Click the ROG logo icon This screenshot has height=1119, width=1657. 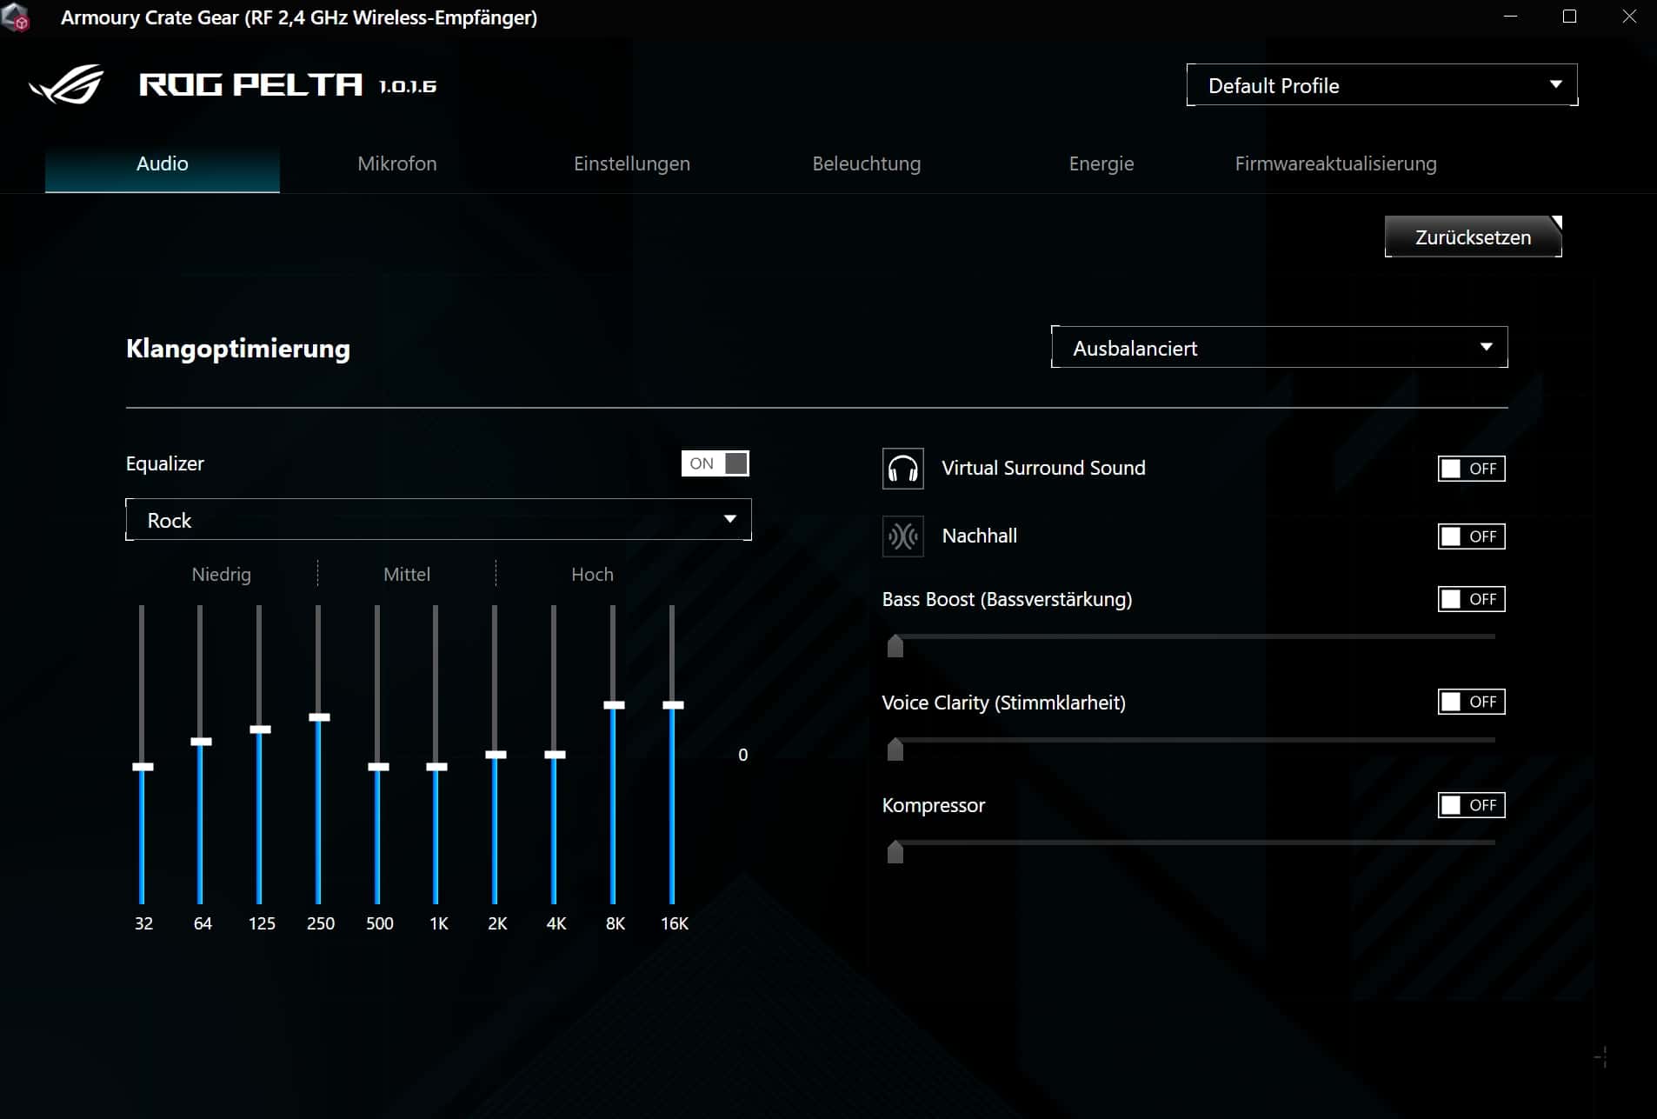(67, 85)
